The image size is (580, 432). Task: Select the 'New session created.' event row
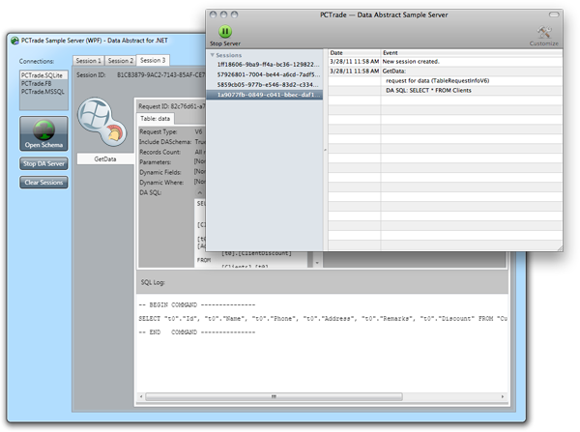[446, 62]
